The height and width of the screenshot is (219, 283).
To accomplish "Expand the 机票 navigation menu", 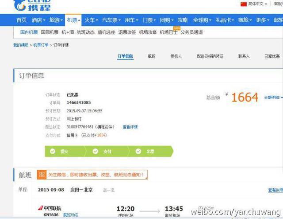I will (x=73, y=20).
